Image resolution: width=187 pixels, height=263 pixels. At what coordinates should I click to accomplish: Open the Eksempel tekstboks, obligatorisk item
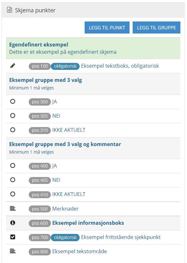tap(120, 66)
